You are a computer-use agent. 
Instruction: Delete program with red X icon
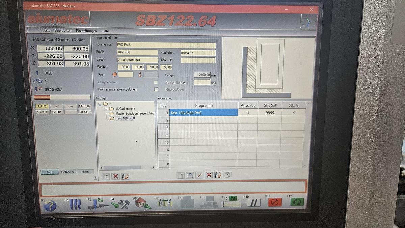click(x=209, y=175)
